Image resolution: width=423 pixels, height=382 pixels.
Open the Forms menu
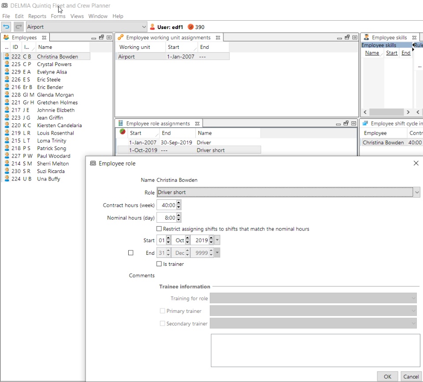tap(58, 16)
